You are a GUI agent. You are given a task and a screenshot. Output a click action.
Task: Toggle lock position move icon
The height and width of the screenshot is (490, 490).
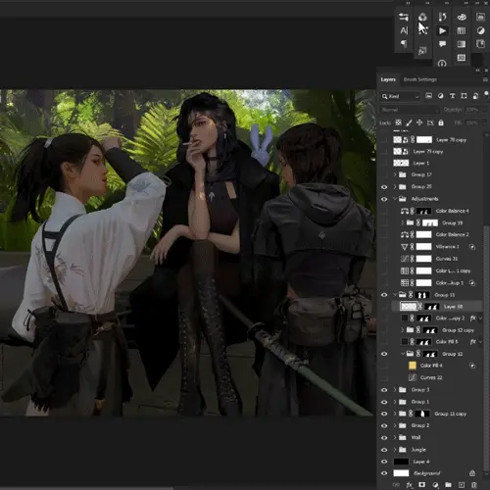tap(419, 122)
